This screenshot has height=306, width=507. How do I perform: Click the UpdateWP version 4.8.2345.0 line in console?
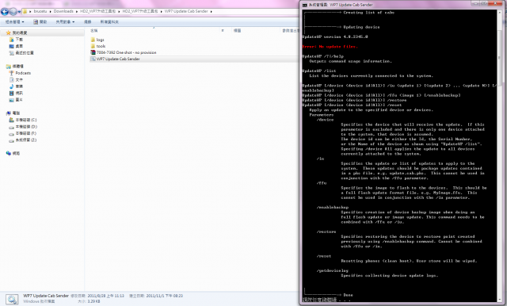tap(334, 37)
